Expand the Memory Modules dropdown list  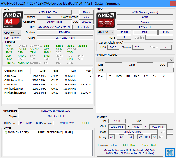134,59
